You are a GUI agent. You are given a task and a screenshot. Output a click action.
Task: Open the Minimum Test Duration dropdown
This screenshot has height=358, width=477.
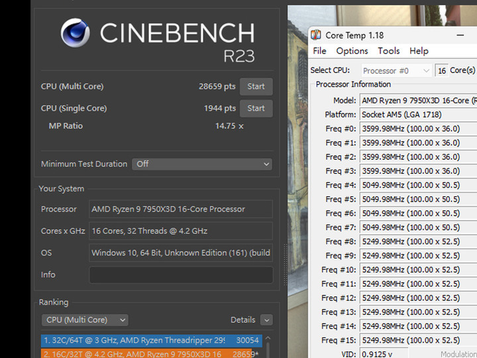pos(202,164)
